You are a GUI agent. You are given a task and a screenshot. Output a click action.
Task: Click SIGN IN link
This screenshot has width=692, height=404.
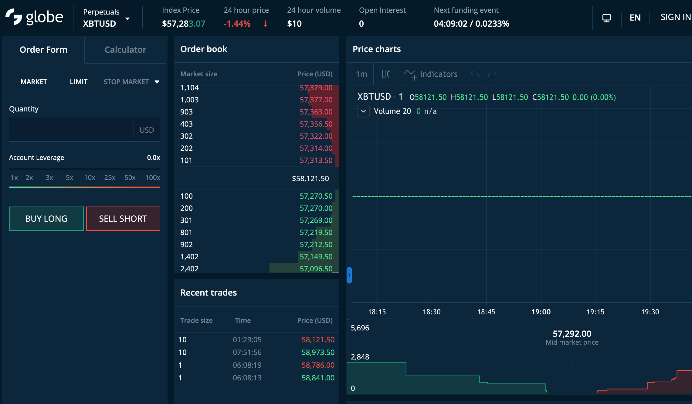pyautogui.click(x=676, y=17)
